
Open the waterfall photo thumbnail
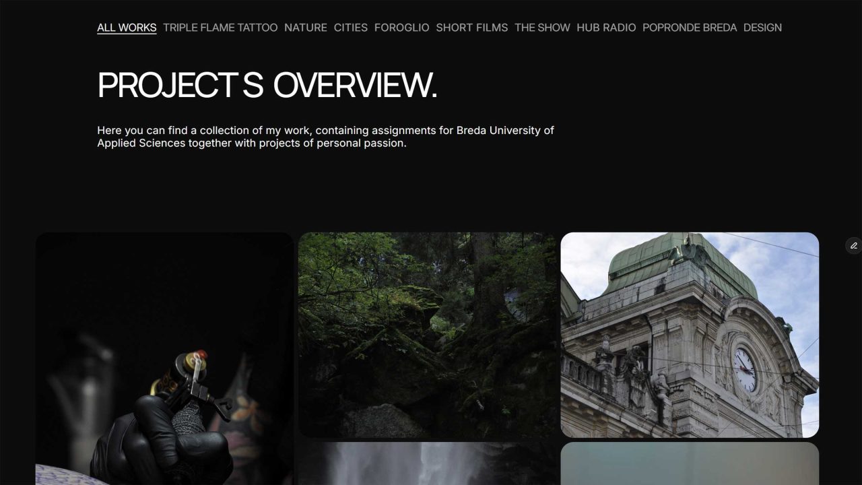428,463
